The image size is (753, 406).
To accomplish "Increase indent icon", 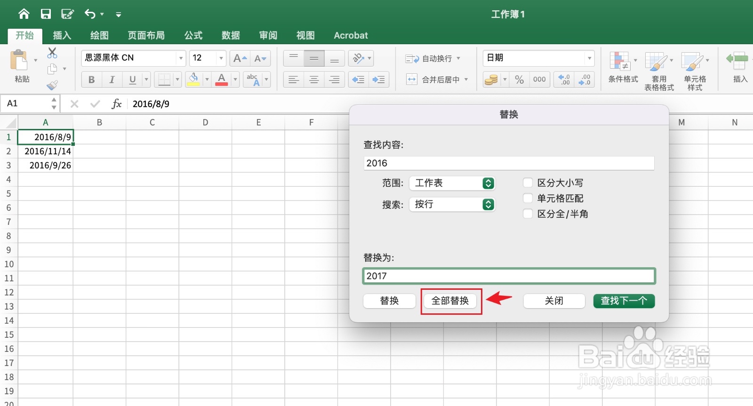I will (x=378, y=80).
